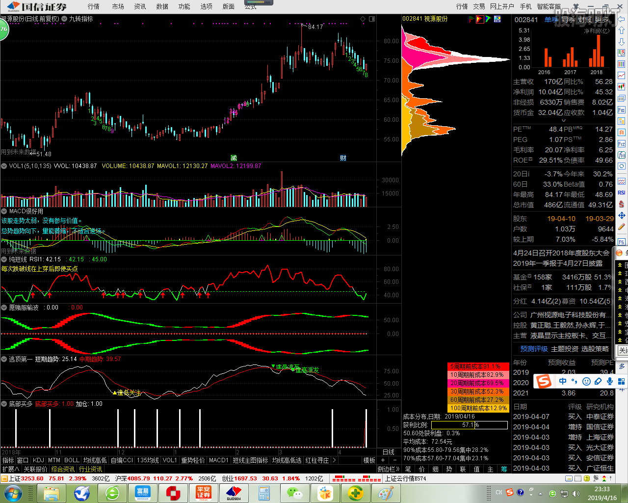Viewport: 628px width, 503px height.
Task: Open the 资讯 menu
Action: (140, 6)
